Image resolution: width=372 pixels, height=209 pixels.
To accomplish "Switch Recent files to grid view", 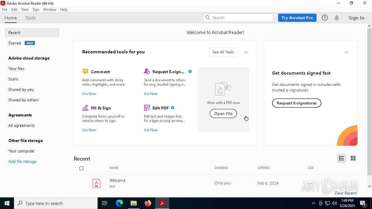I will click(x=353, y=158).
